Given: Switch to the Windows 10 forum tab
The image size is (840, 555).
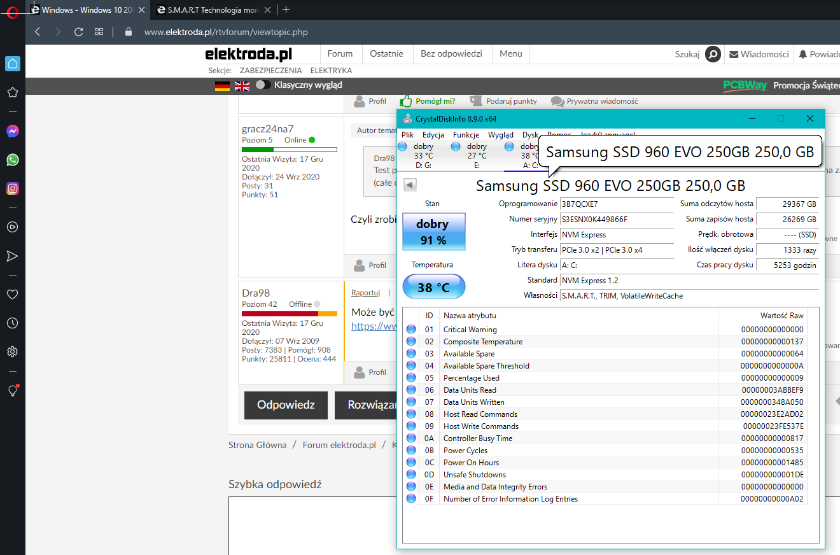Looking at the screenshot, I should 87,10.
